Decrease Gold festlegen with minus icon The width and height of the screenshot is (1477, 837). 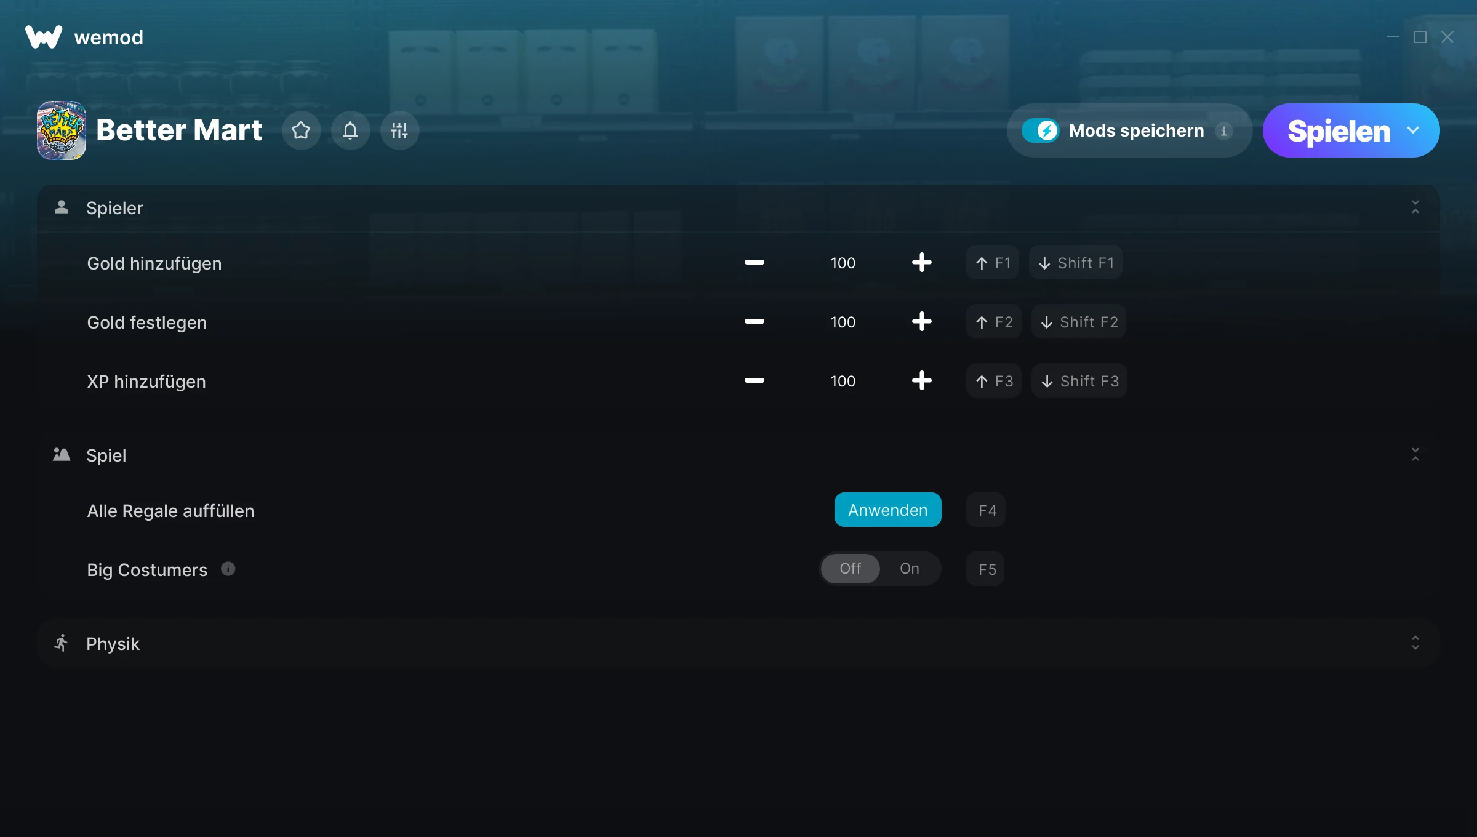pyautogui.click(x=754, y=322)
